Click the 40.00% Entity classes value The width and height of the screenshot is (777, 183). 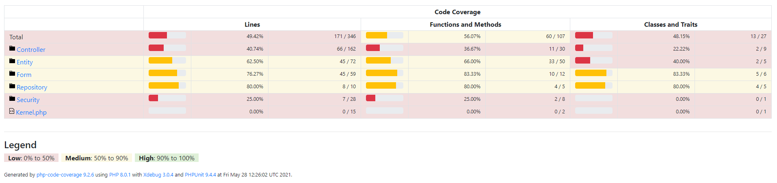[x=681, y=62]
